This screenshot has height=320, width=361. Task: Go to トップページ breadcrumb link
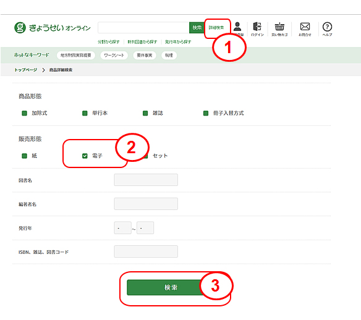[x=25, y=70]
